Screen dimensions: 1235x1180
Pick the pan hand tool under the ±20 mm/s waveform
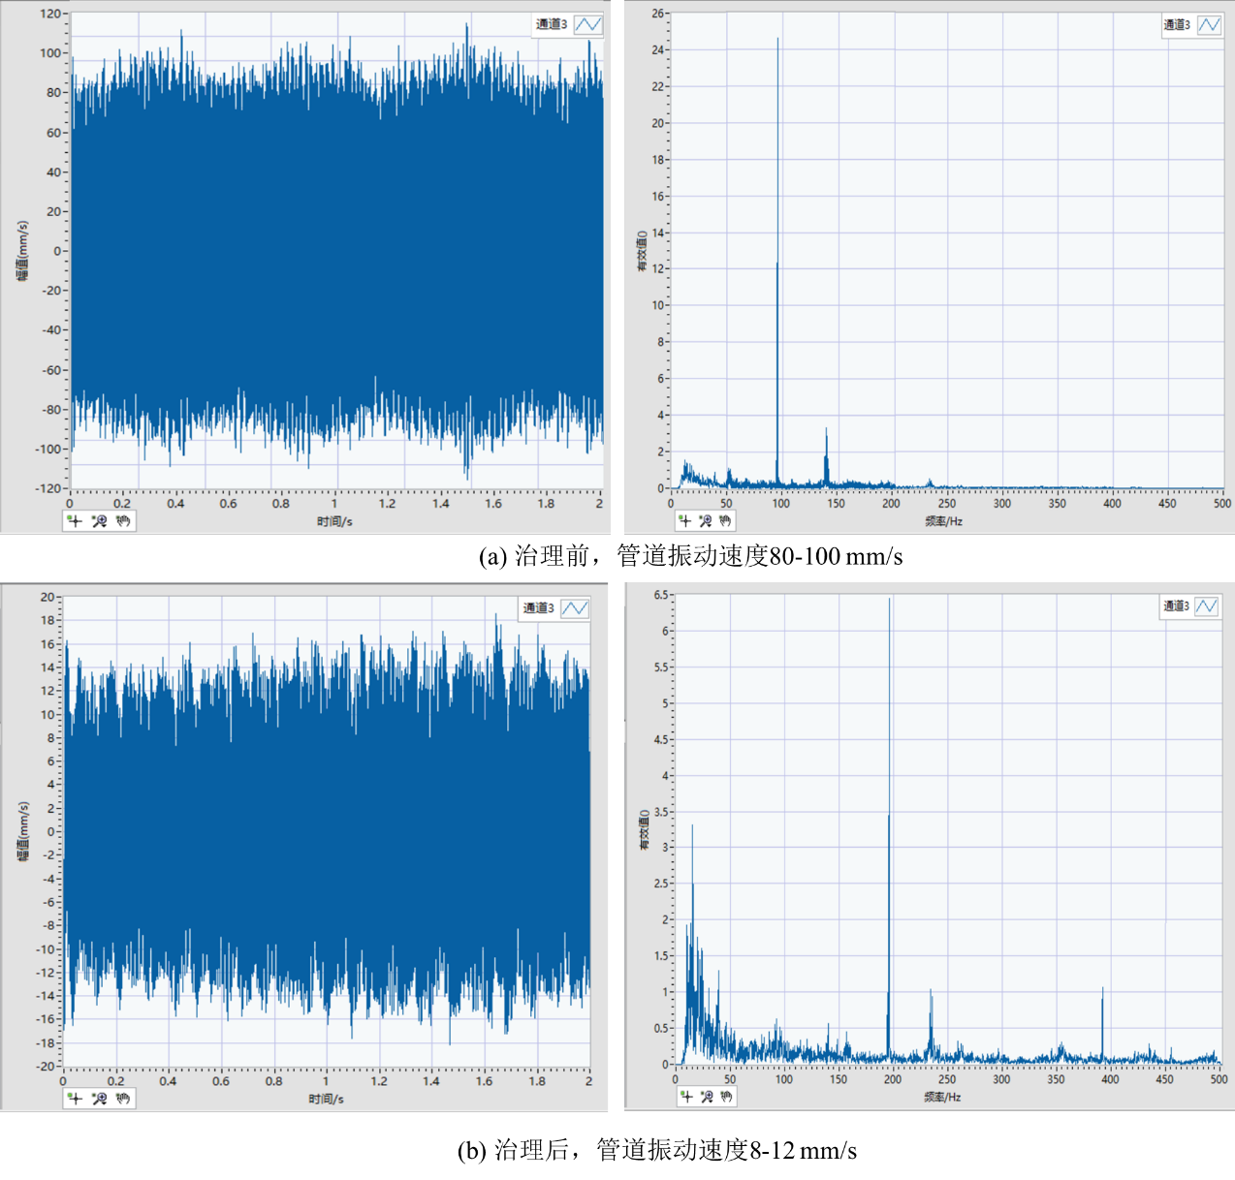coord(123,1099)
